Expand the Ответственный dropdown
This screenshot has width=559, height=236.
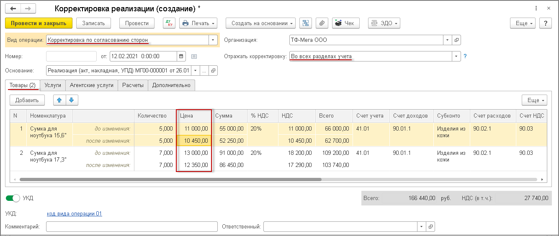pos(422,227)
